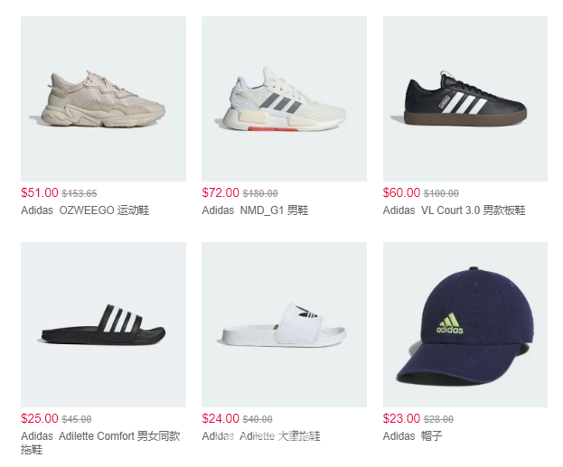563x467 pixels.
Task: Click the Adidas Adilette 大童拖鞋 title
Action: point(261,436)
